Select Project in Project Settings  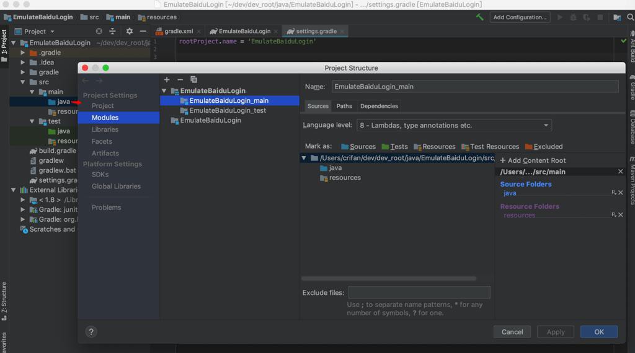point(102,105)
